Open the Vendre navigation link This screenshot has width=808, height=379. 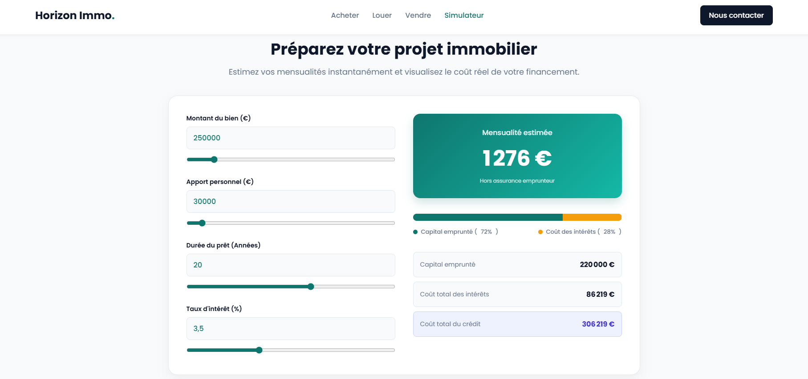coord(418,16)
